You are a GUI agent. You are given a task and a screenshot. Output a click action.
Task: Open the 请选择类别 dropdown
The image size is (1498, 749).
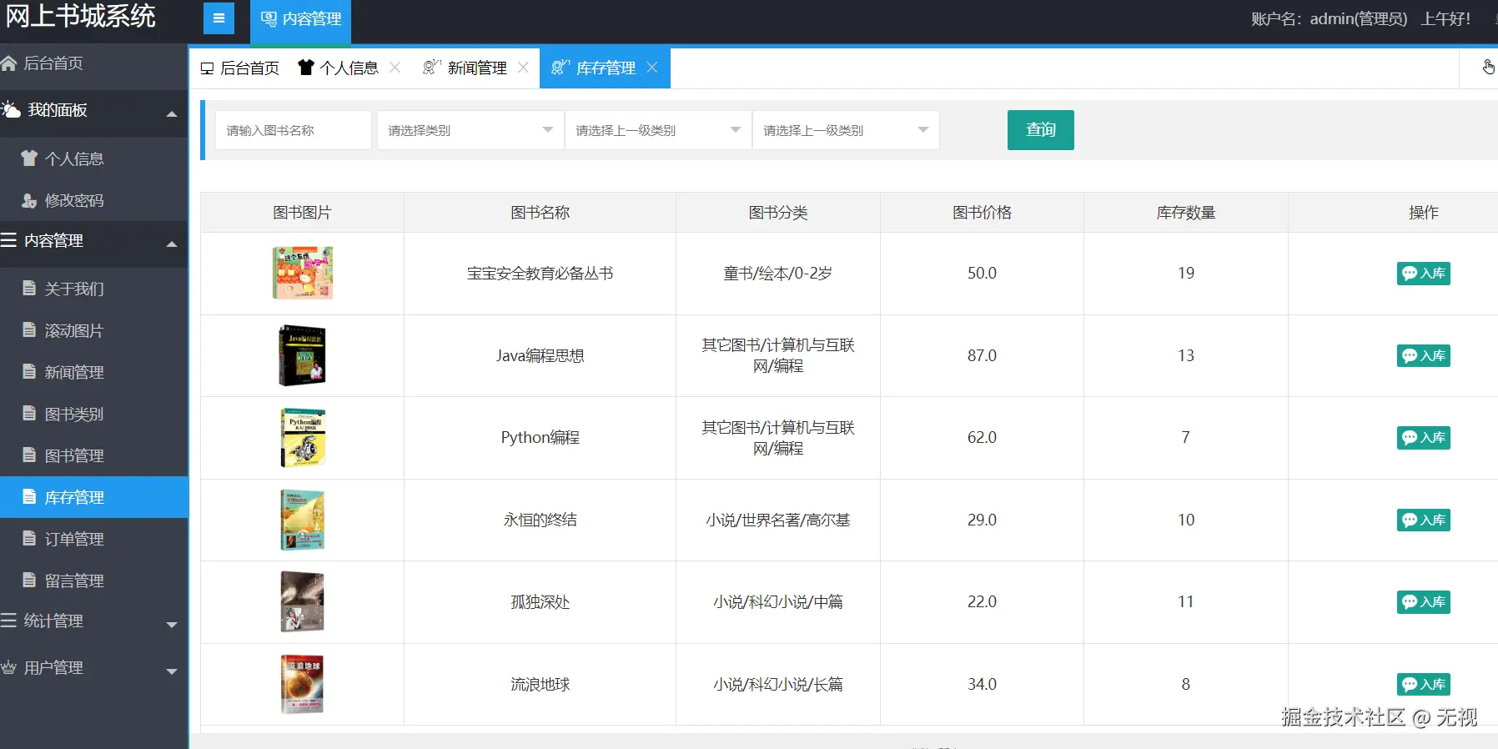point(470,130)
